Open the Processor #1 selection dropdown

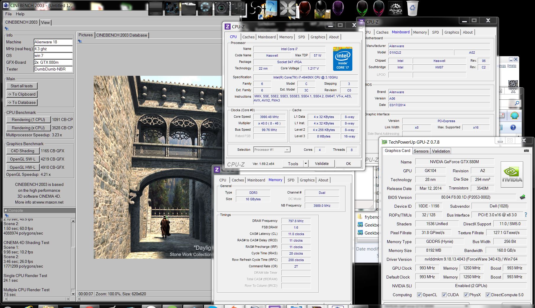pos(272,150)
